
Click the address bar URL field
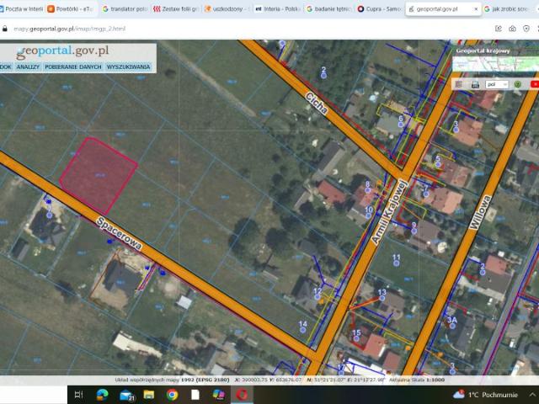(x=69, y=29)
